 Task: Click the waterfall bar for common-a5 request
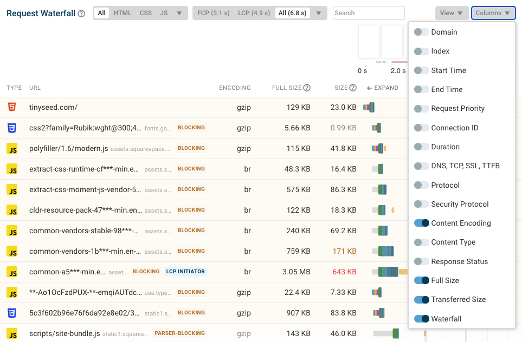(388, 272)
